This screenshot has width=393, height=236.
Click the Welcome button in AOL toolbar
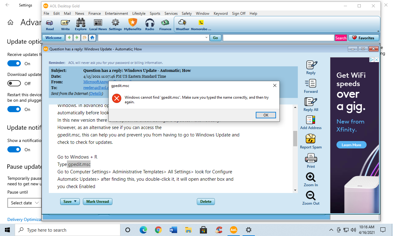click(x=53, y=38)
